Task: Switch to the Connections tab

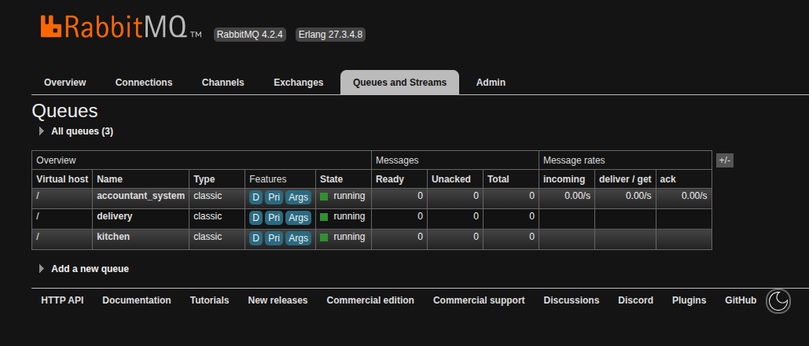Action: coord(144,83)
